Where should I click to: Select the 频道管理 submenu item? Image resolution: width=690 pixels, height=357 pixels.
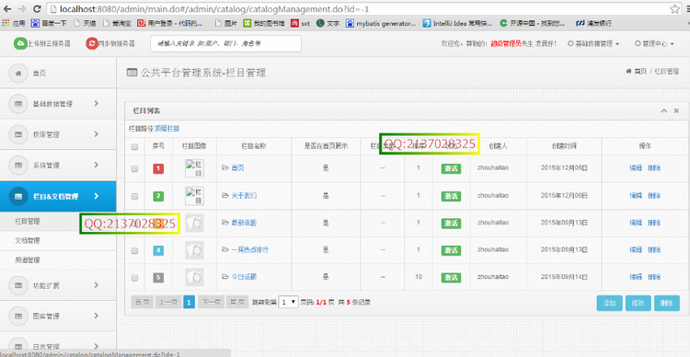point(28,260)
